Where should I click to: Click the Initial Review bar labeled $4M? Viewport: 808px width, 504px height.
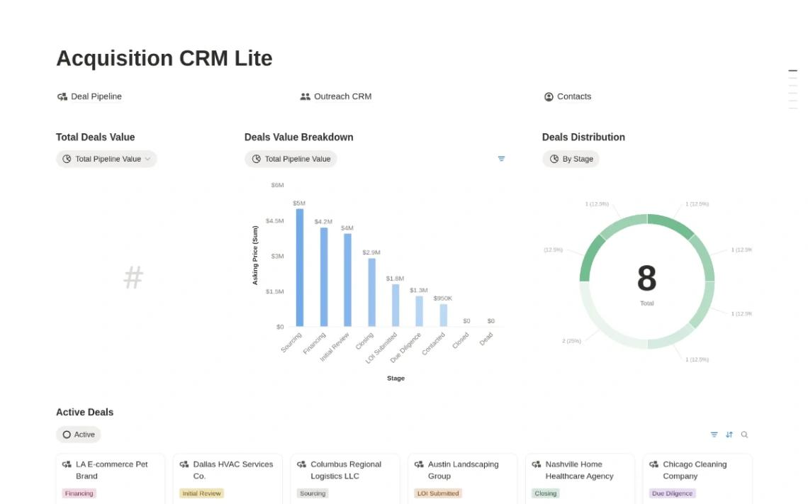[x=348, y=280]
